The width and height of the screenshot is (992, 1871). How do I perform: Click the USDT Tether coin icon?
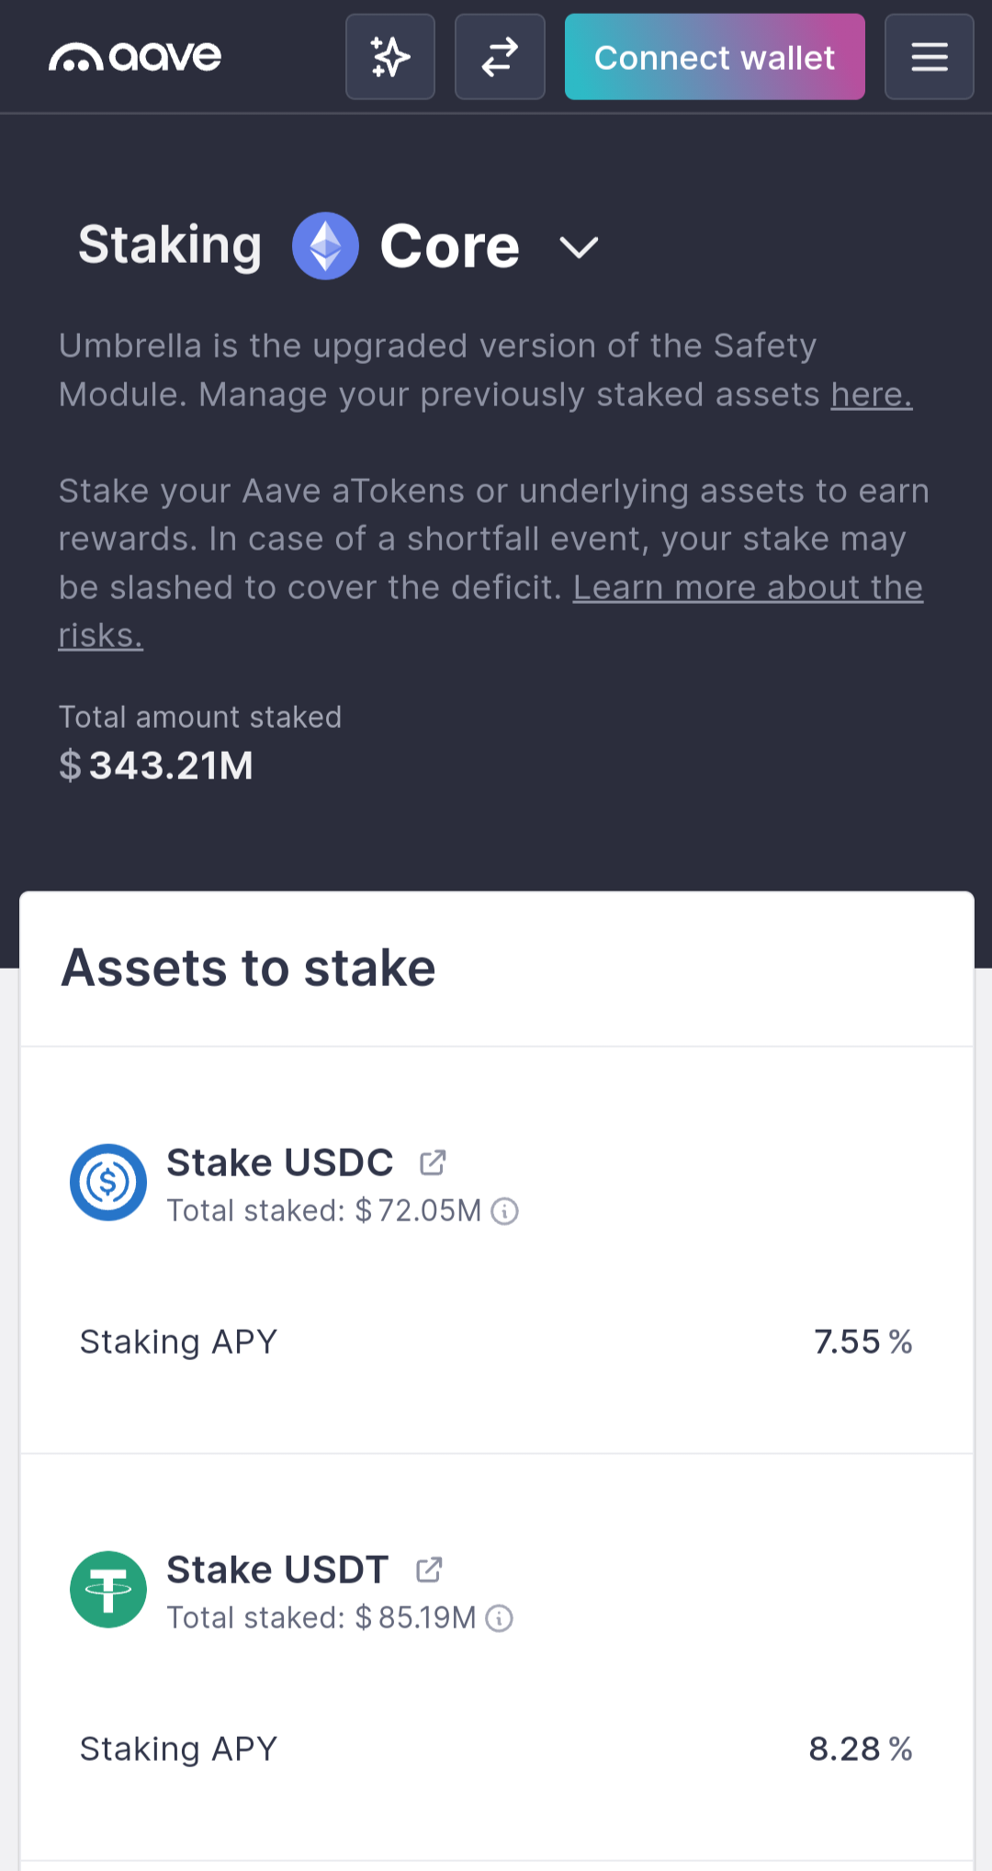click(x=108, y=1590)
